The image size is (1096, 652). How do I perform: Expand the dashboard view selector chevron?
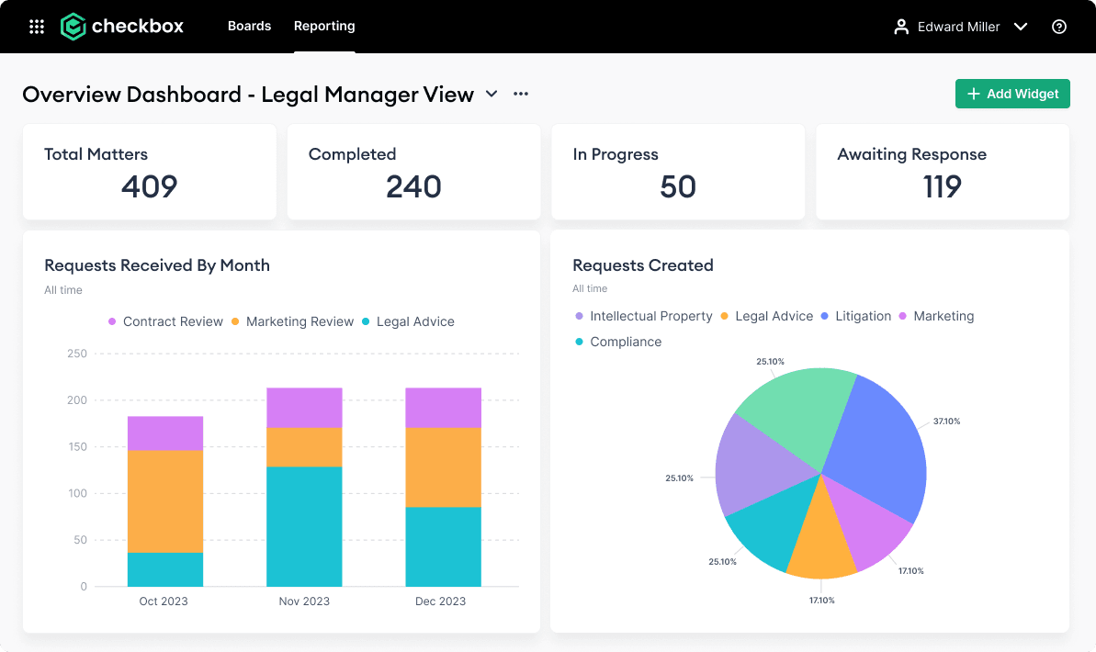click(x=492, y=94)
